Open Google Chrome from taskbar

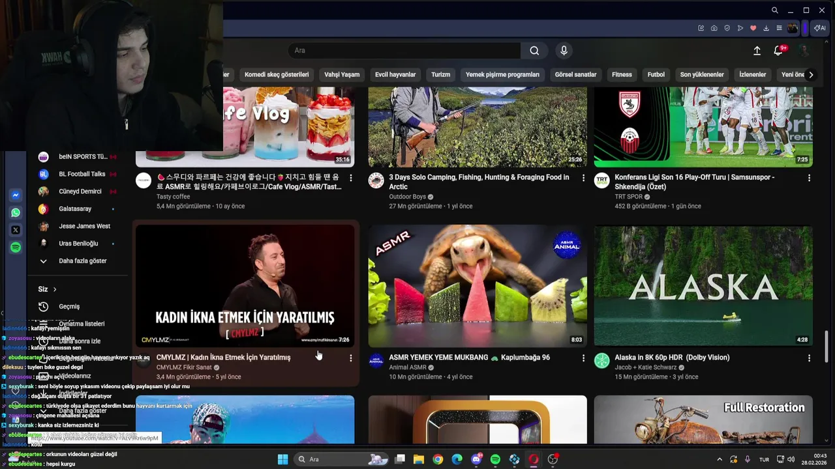[x=438, y=459]
